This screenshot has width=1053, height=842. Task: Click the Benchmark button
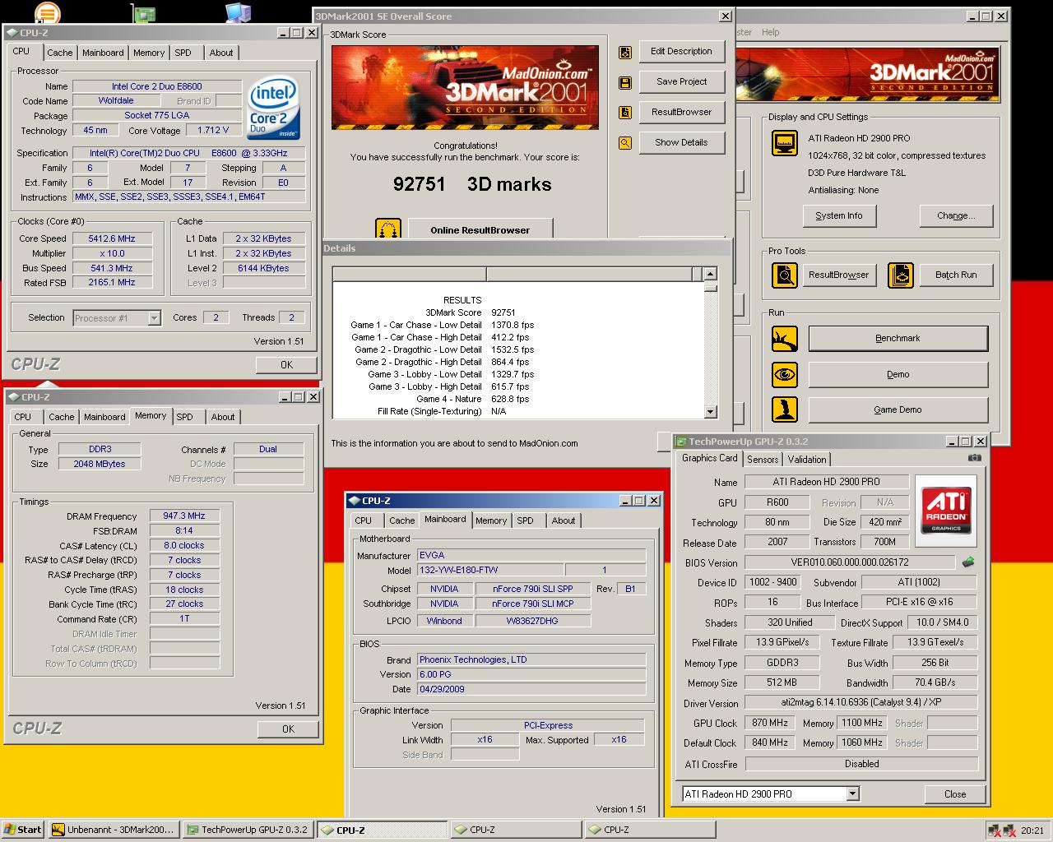[x=898, y=338]
